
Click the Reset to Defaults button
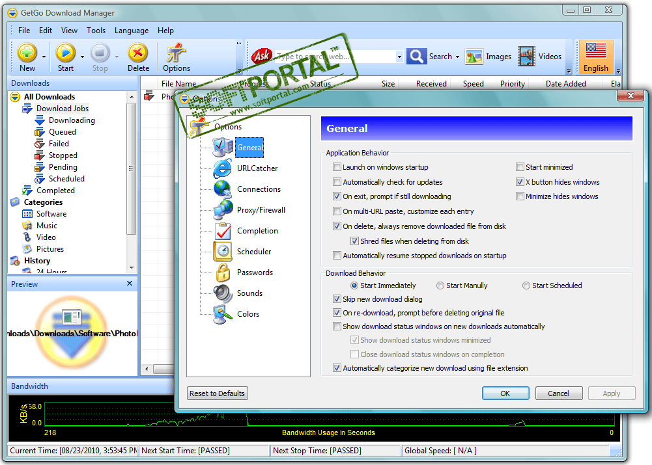(x=217, y=393)
